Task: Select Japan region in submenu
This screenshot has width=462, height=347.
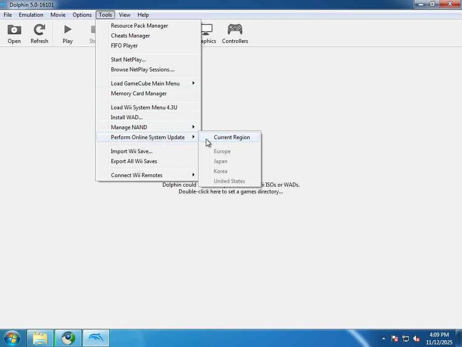Action: (x=230, y=161)
